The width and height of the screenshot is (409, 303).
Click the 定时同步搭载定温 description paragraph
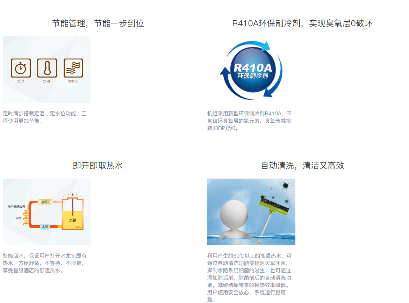[45, 117]
